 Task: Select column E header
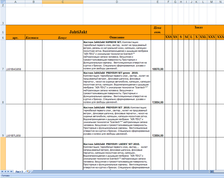click(158, 2)
